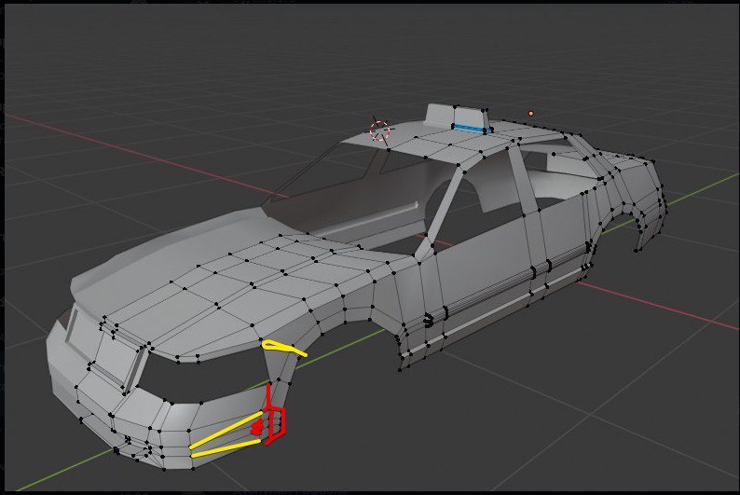Click the side trim strip along the doors

[x=507, y=283]
